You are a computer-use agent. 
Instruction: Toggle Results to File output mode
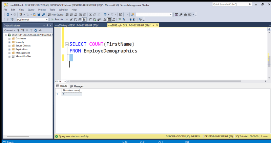tap(114, 20)
